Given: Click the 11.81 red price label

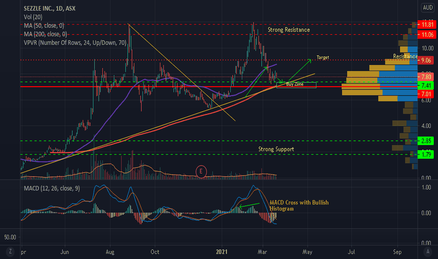Looking at the screenshot, I should coord(426,24).
